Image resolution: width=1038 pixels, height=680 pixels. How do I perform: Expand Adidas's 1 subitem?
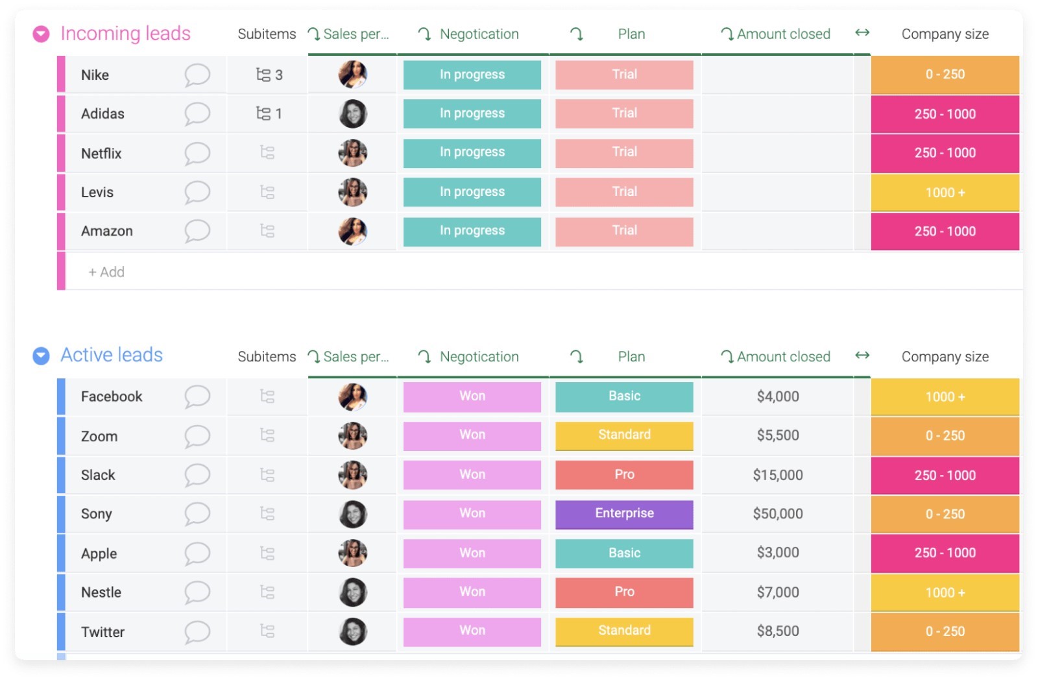[x=269, y=114]
